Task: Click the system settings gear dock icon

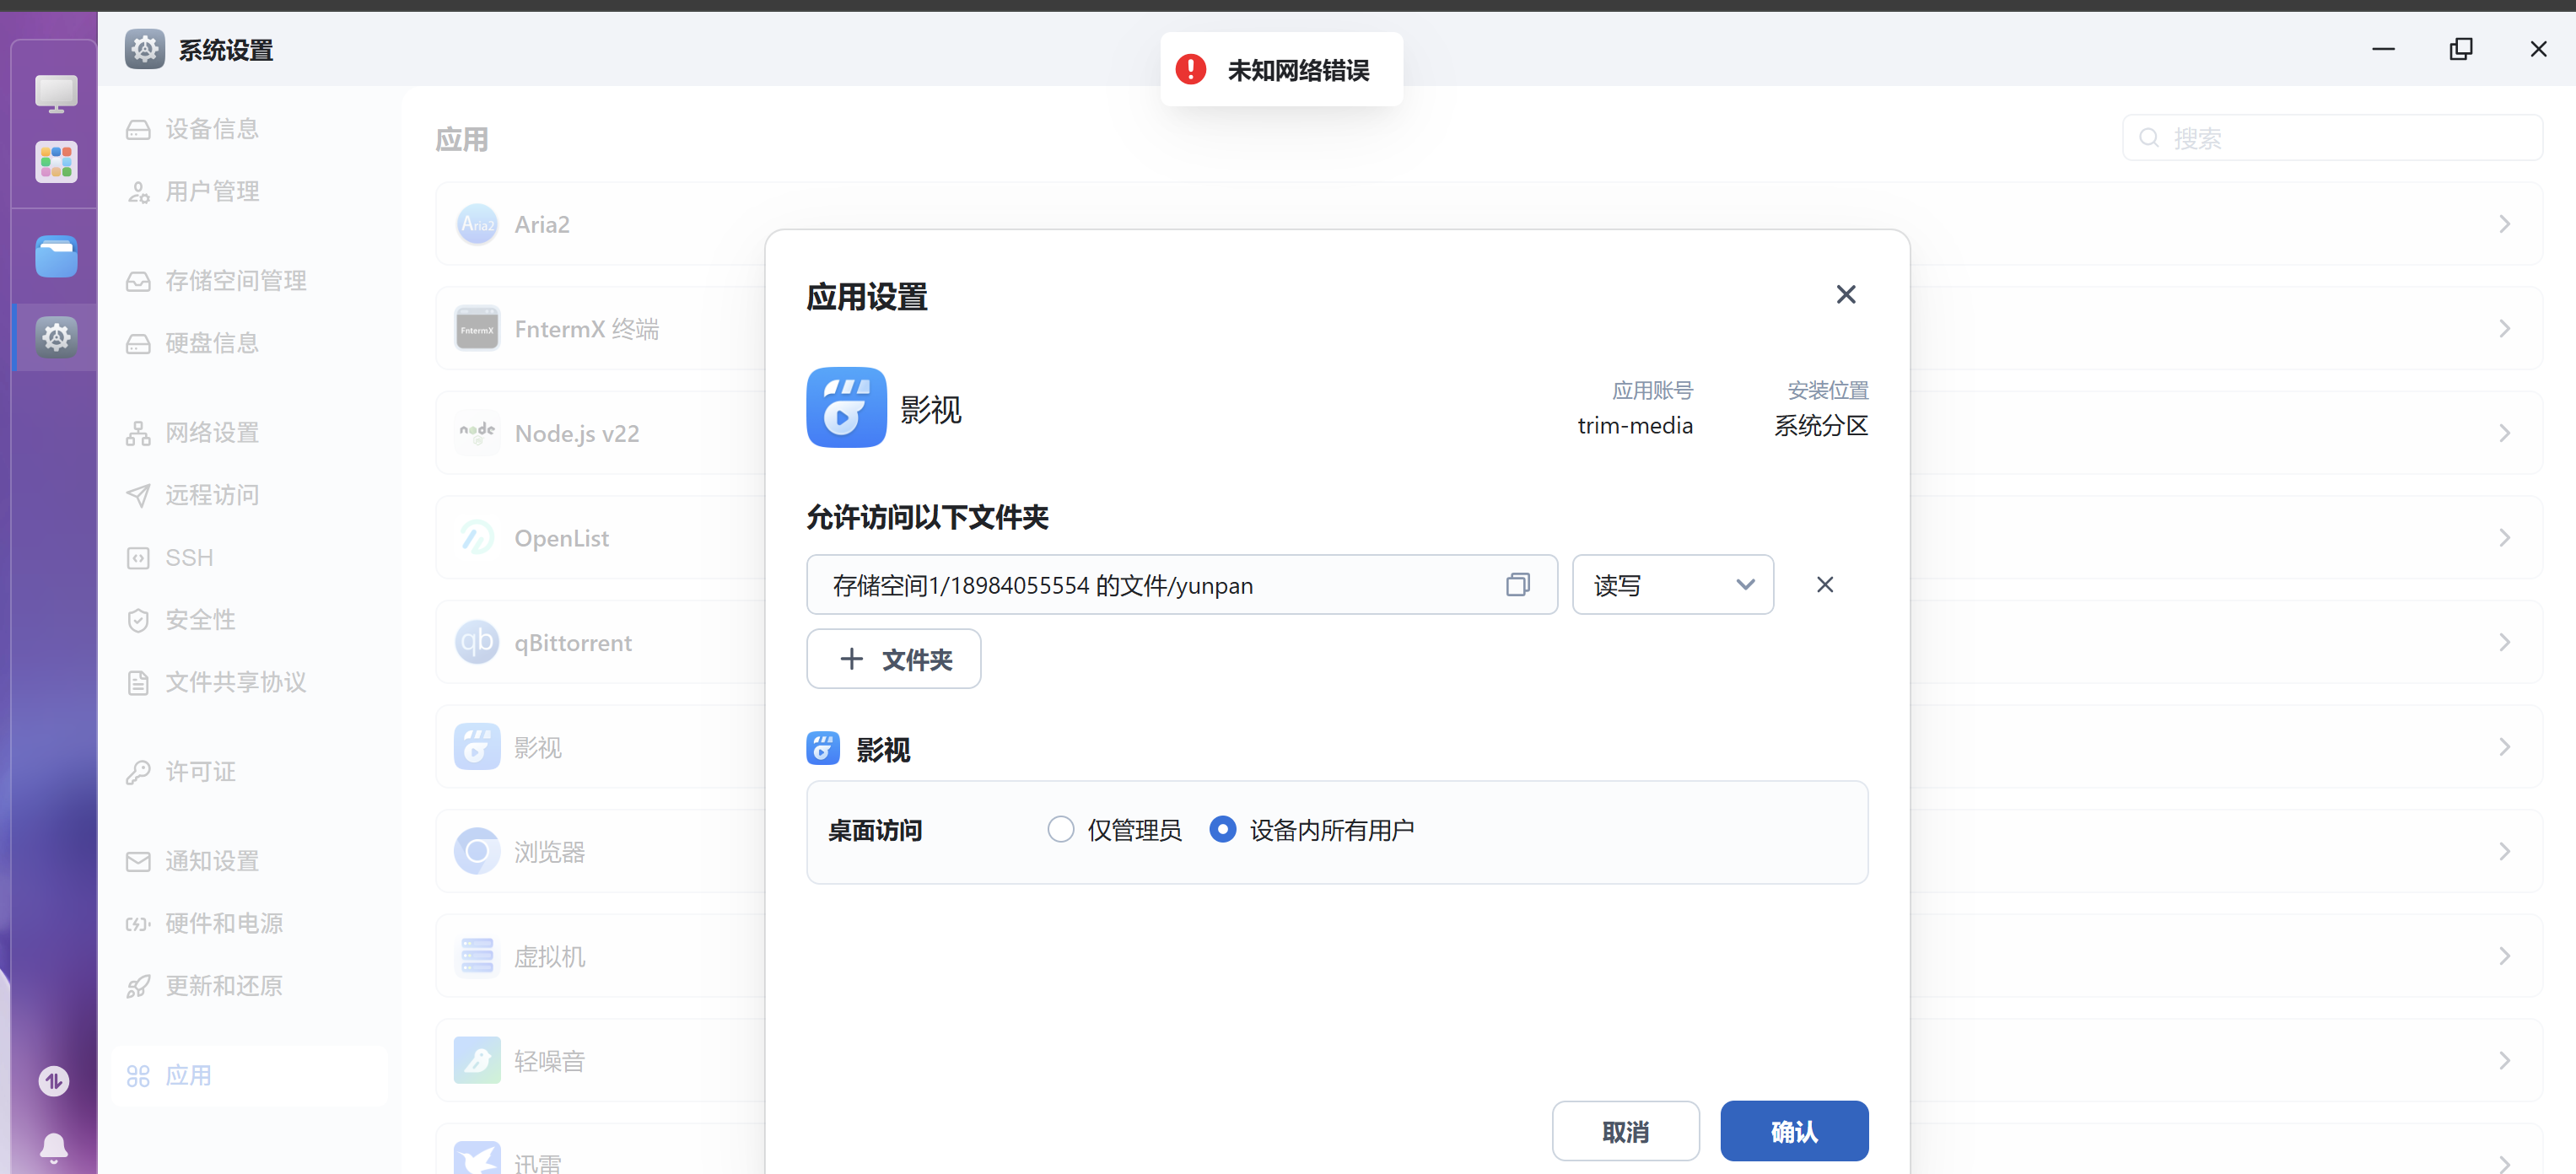Action: (56, 338)
